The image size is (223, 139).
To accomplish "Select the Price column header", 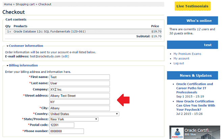I will [x=155, y=26].
